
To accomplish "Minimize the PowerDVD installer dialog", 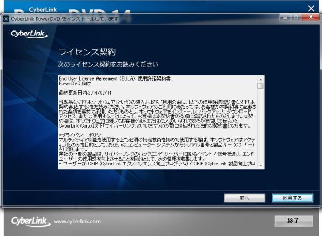I will (285, 17).
